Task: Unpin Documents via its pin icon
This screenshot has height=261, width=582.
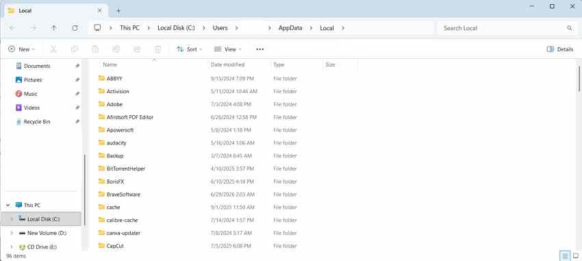Action: (x=77, y=66)
